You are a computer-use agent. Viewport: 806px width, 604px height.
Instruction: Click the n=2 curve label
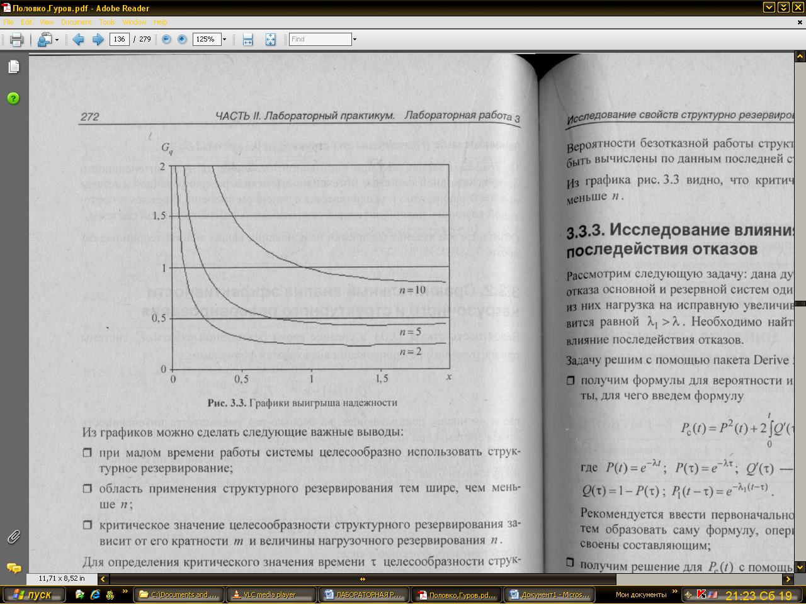[411, 352]
